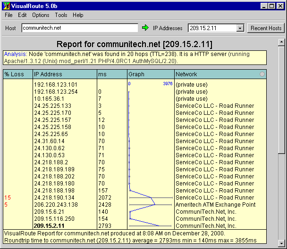Select IP address 10.165.36.1
Image resolution: width=287 pixels, height=249 pixels.
point(49,99)
